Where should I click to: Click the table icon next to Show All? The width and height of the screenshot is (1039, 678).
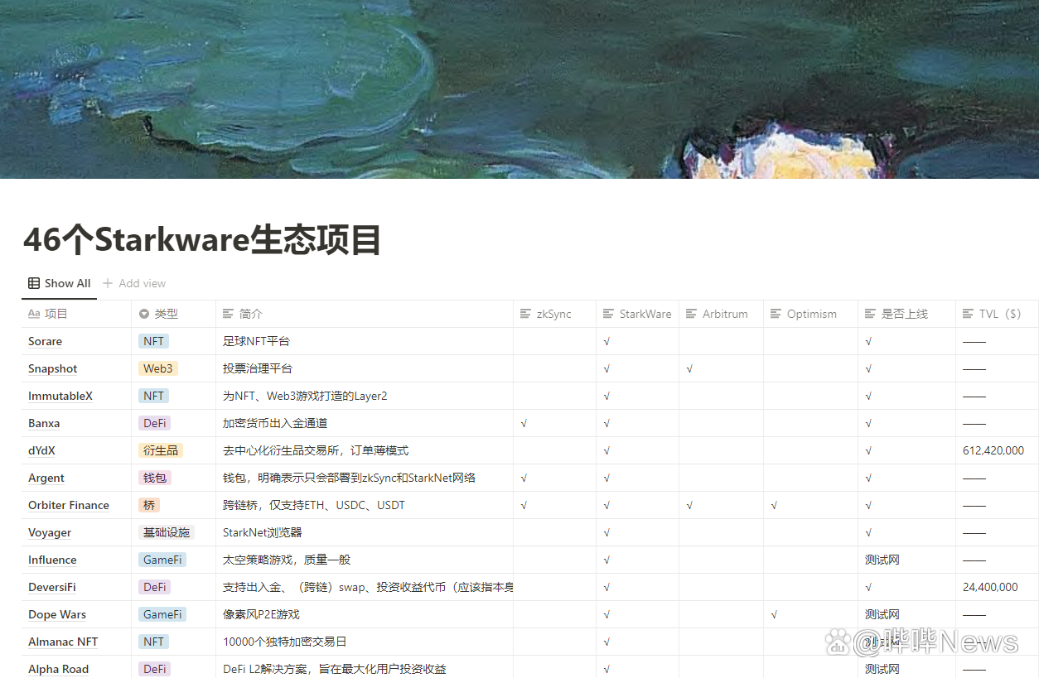coord(33,283)
